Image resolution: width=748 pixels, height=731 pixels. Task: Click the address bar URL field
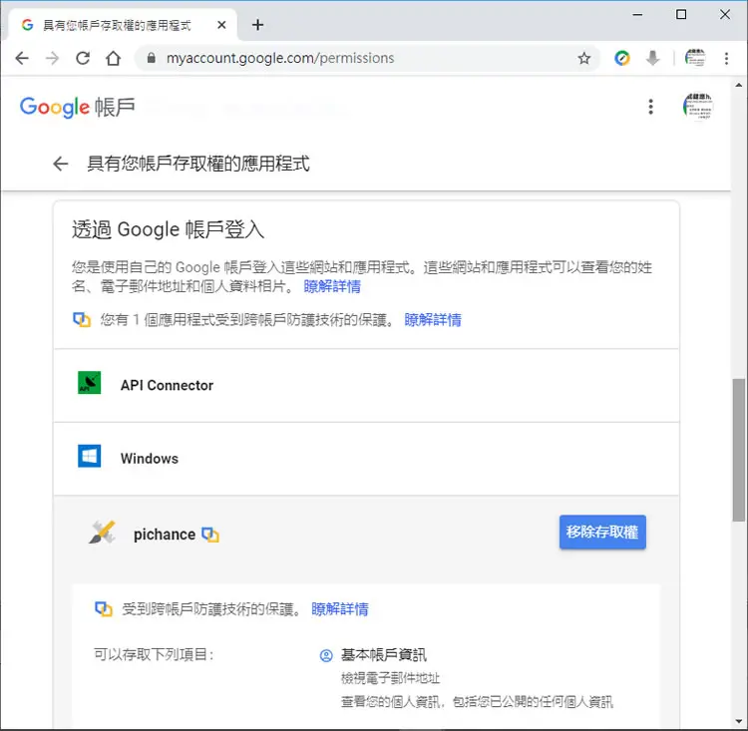point(365,58)
